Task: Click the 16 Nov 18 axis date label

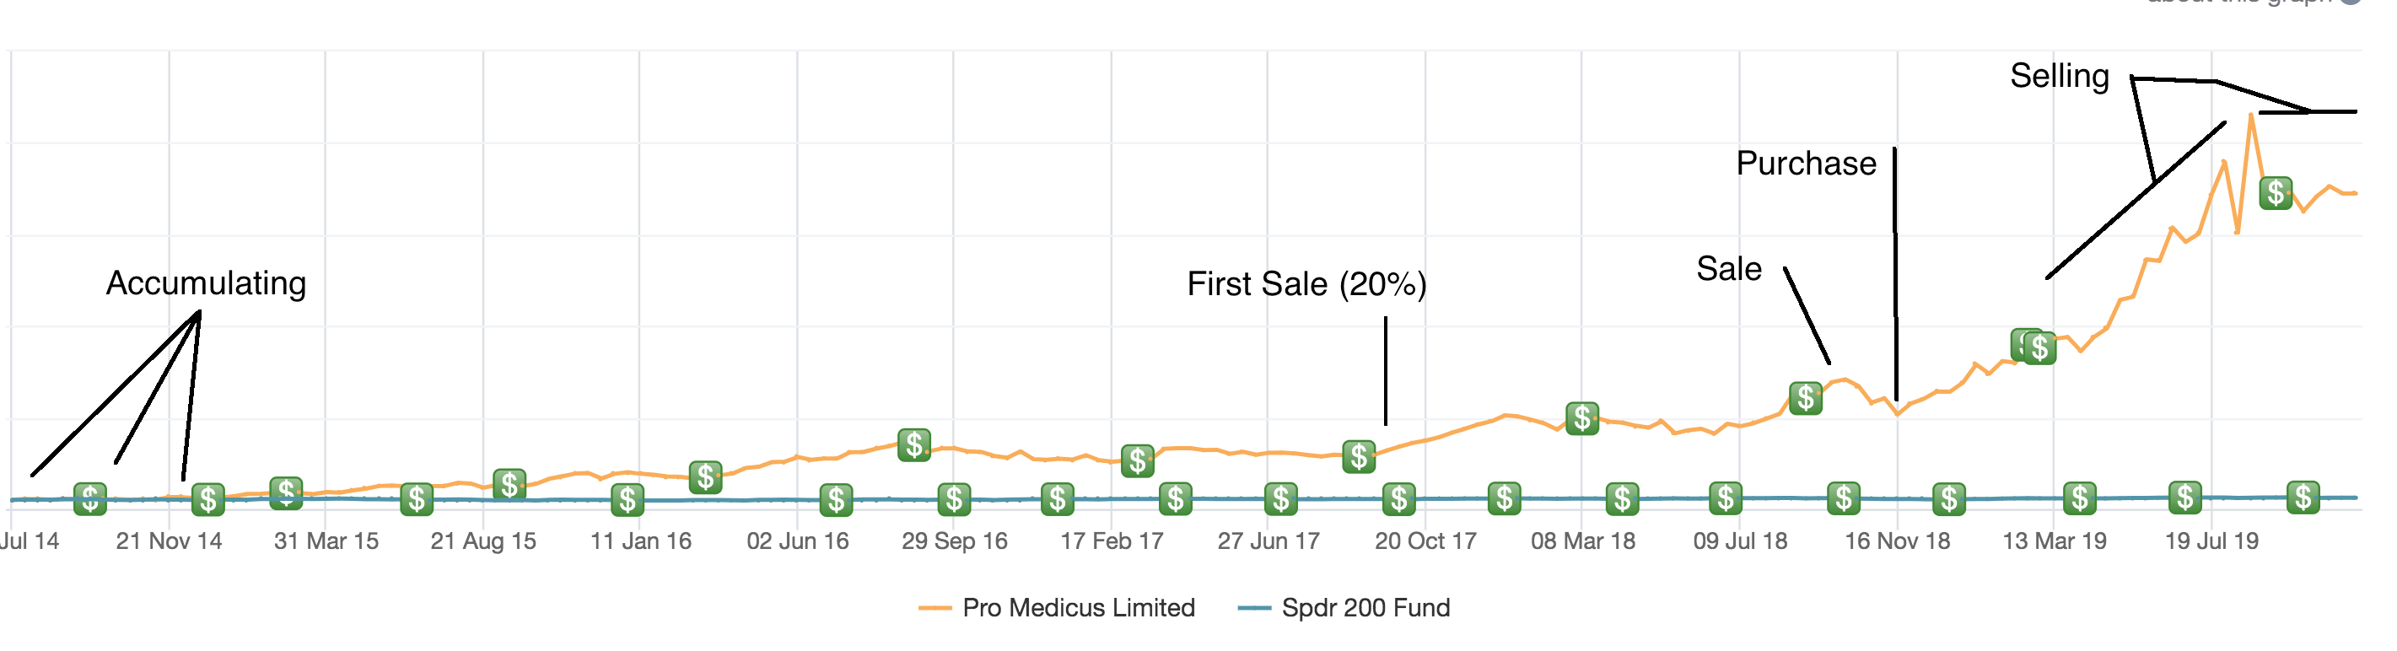Action: pyautogui.click(x=1896, y=541)
